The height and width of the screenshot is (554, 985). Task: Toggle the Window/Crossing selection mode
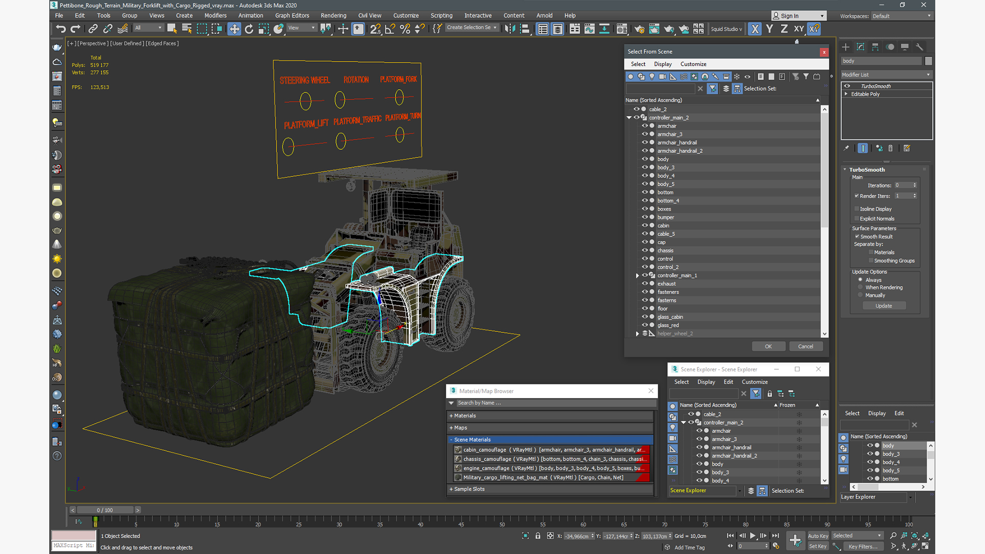click(x=216, y=29)
